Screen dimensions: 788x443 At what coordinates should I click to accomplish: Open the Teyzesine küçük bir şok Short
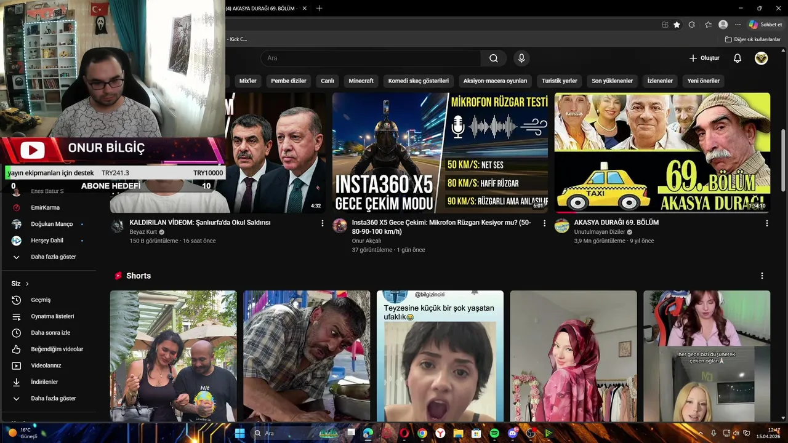pyautogui.click(x=440, y=356)
